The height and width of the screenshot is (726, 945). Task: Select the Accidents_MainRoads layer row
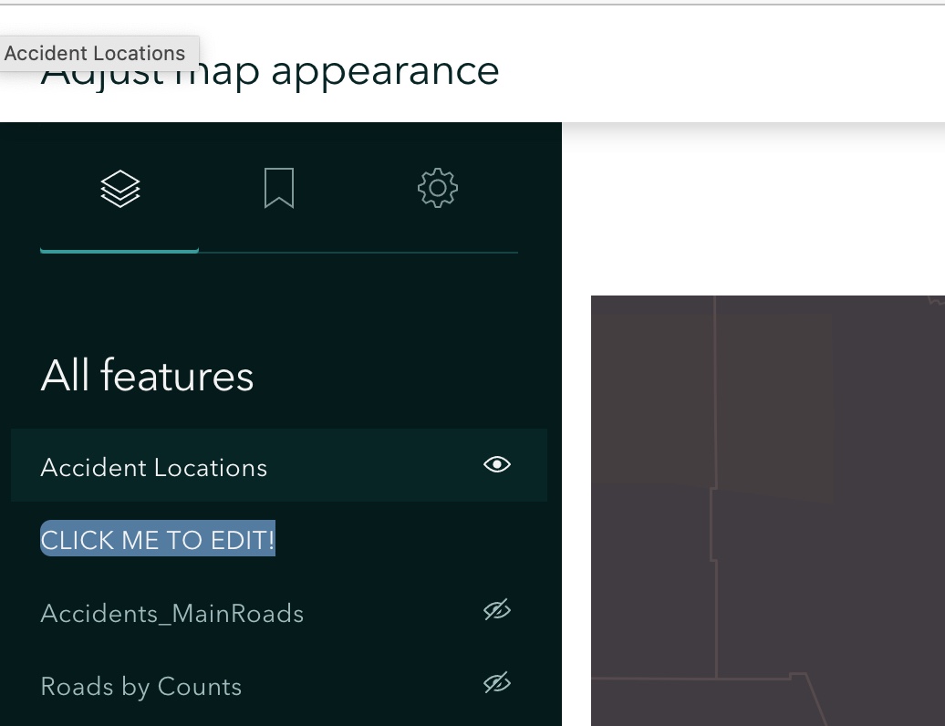pos(171,613)
